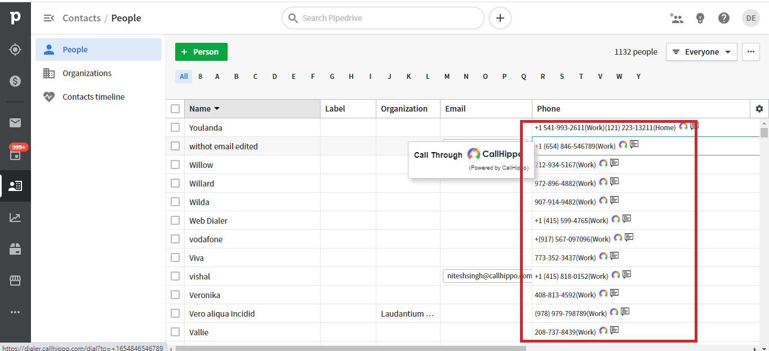This screenshot has width=769, height=351.
Task: Open invite users icon in header
Action: pos(677,18)
